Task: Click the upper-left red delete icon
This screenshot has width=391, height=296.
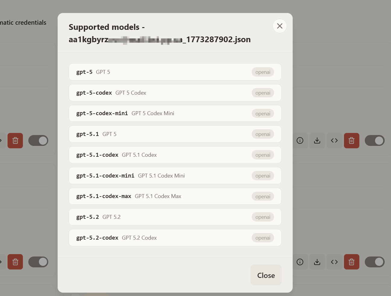Action: (x=15, y=140)
